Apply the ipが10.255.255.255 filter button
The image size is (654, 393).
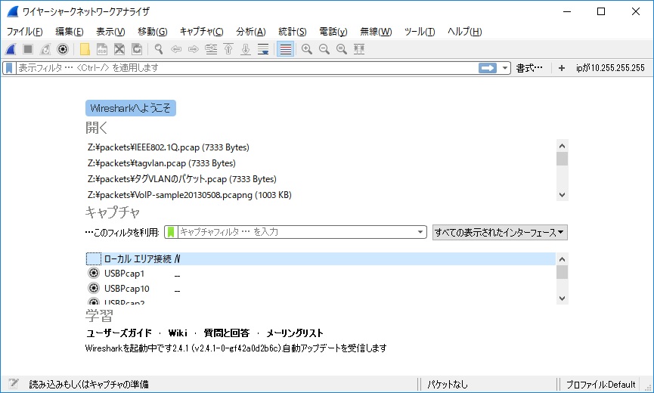click(610, 68)
